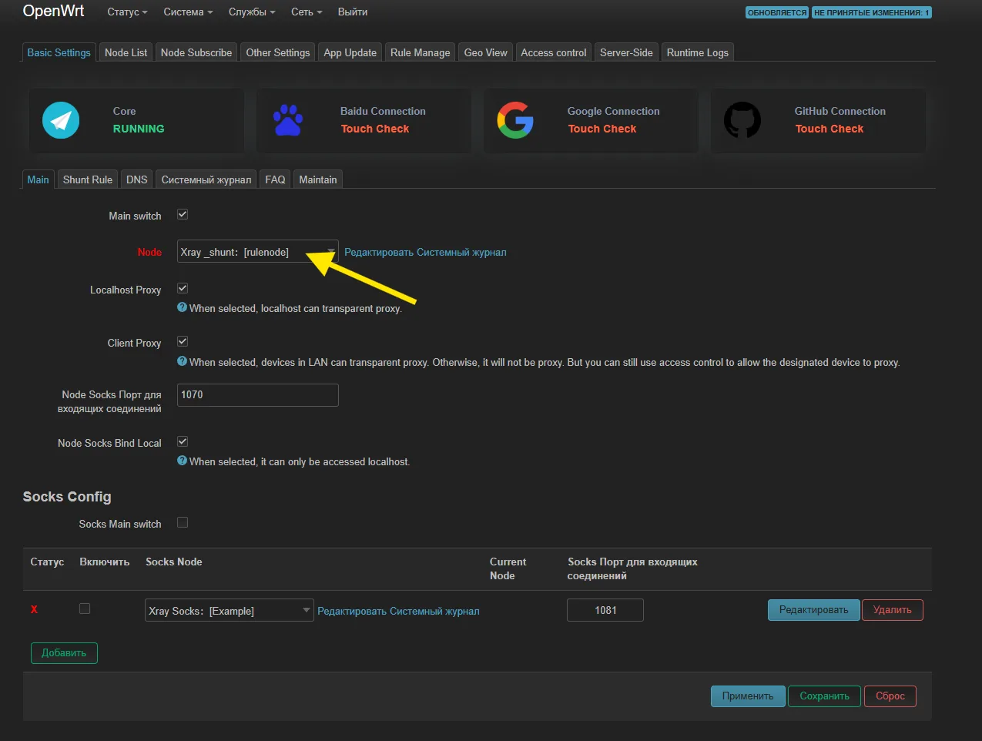The height and width of the screenshot is (741, 982).
Task: Expand the Система menu
Action: click(188, 12)
